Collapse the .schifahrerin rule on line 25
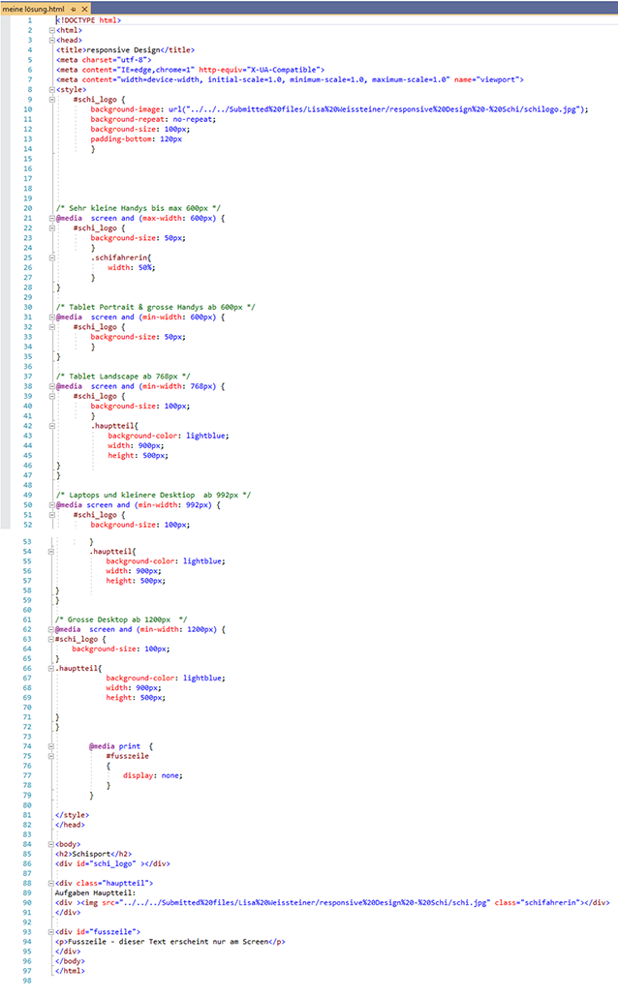 (x=51, y=257)
